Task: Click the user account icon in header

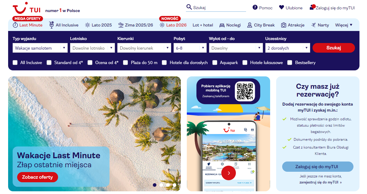Action: [x=312, y=7]
